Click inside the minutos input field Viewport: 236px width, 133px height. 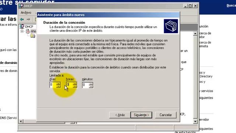[86, 85]
